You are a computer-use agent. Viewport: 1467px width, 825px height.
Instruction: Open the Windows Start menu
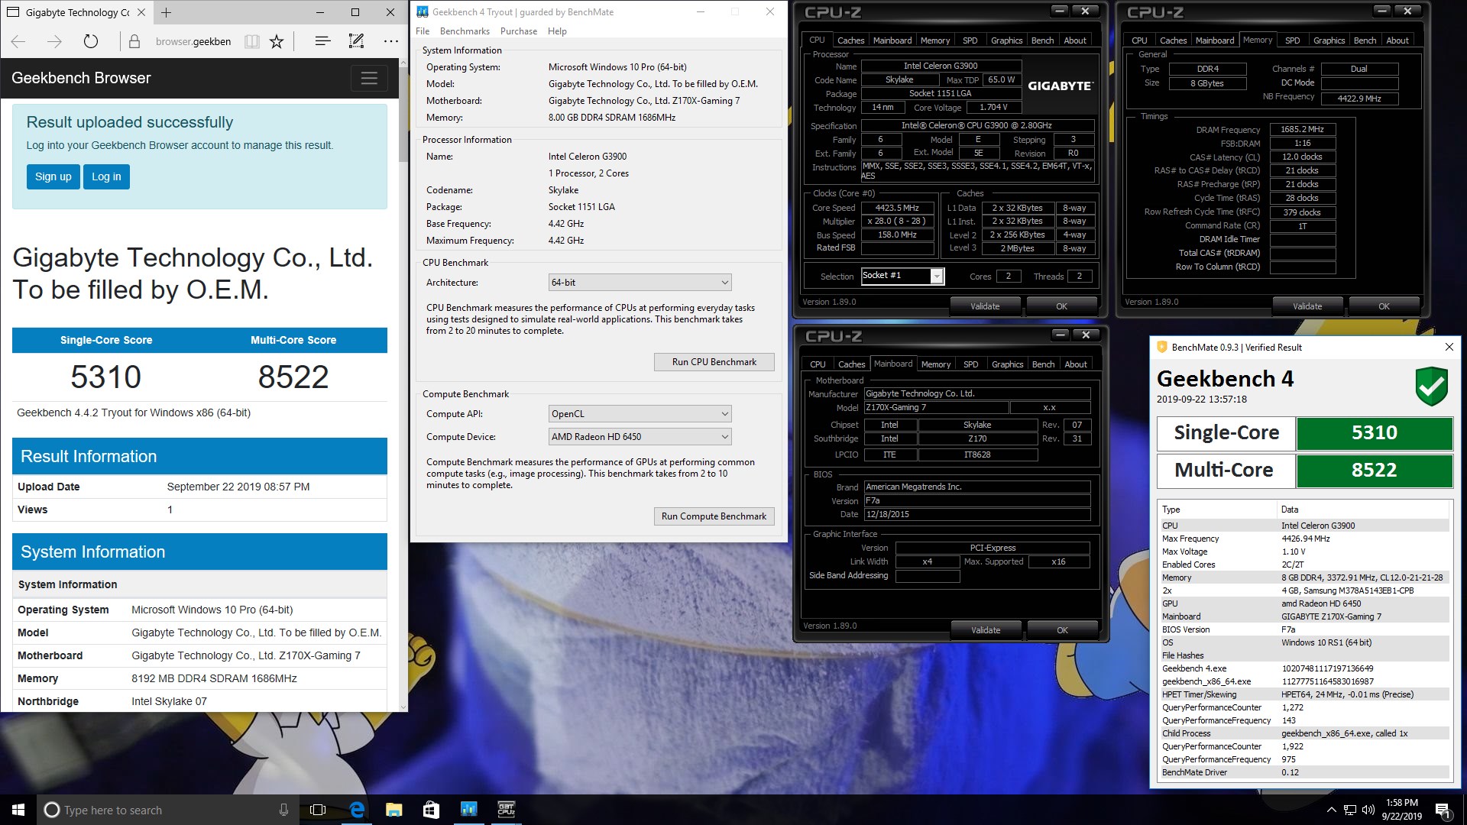[x=18, y=810]
